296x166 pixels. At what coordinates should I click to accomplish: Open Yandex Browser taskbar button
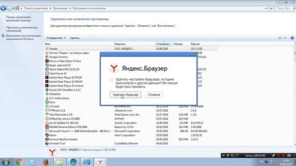[100, 162]
